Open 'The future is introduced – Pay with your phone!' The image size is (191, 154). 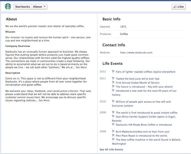point(144,87)
